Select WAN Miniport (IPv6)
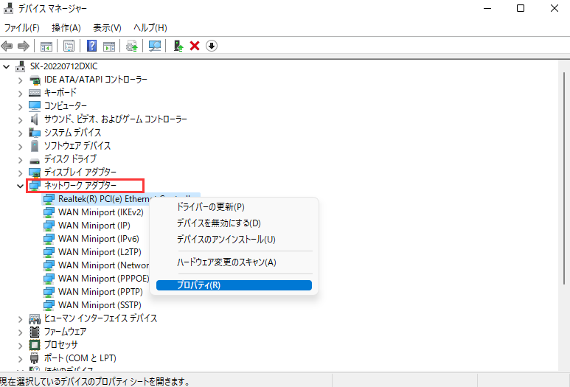Image resolution: width=570 pixels, height=387 pixels. click(99, 239)
